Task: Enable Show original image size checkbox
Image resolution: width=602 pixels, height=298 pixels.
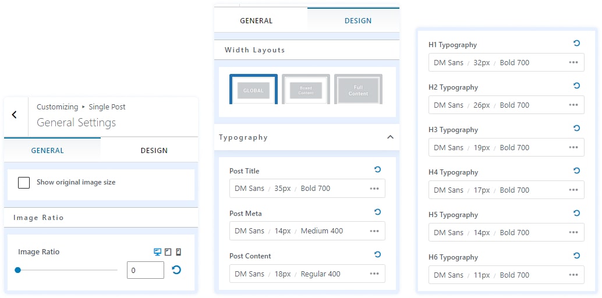Action: (24, 183)
